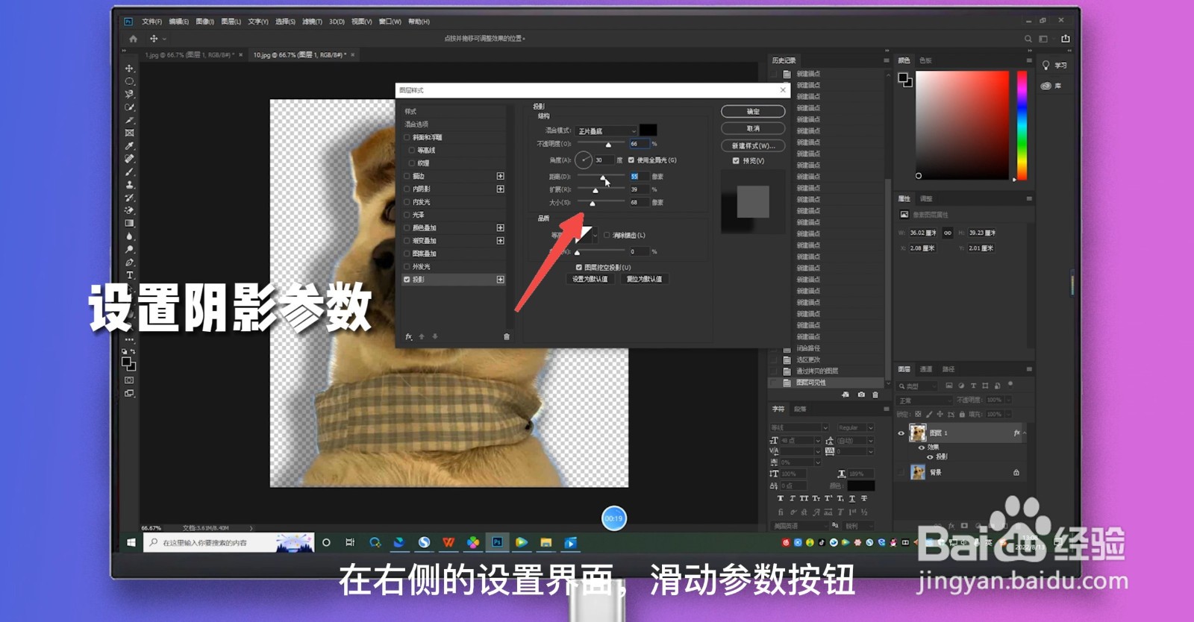Click the Windows Start button
Screen dimensions: 1194x622
[131, 542]
